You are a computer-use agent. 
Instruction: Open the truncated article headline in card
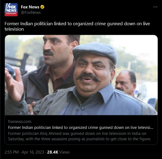pyautogui.click(x=81, y=128)
